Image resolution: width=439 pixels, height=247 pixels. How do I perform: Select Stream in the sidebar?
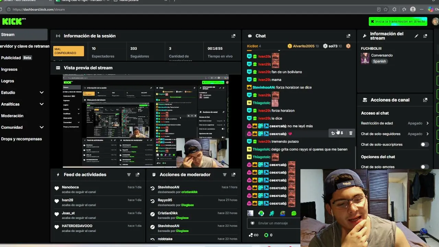click(x=23, y=35)
